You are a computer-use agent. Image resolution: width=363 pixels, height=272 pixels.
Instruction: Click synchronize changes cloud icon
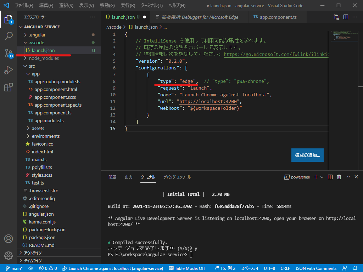[31, 268]
